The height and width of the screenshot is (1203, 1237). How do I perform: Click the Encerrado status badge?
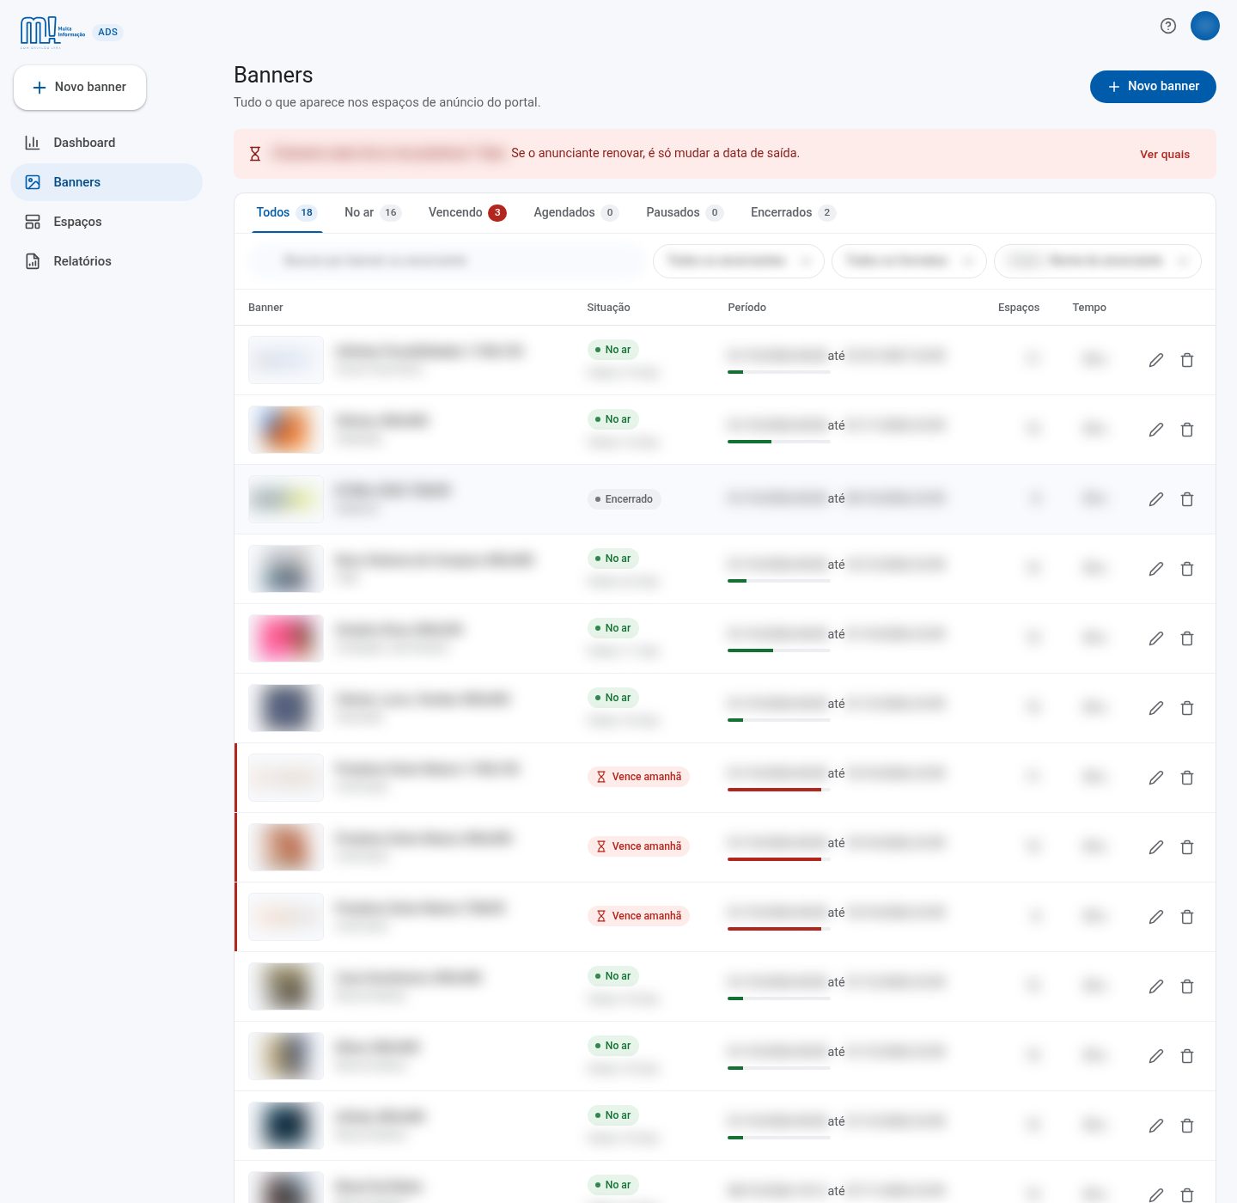(624, 499)
